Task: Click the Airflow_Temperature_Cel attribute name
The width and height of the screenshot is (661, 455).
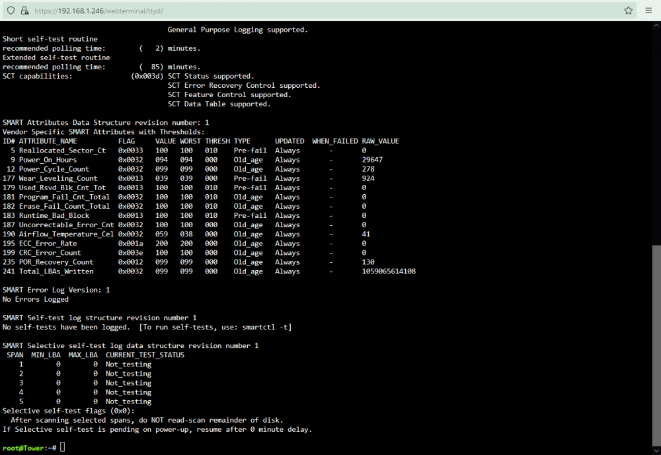Action: point(66,234)
